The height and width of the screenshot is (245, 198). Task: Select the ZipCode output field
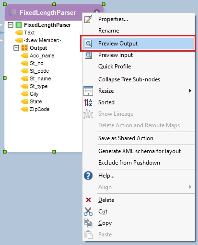click(x=39, y=109)
